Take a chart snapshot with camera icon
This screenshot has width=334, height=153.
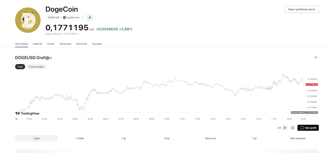pos(293,128)
